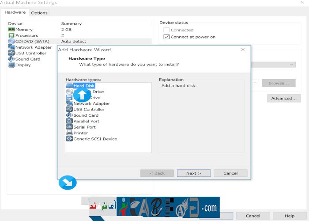The image size is (309, 221).
Task: Select the Generic SCSI Device icon
Action: 69,139
